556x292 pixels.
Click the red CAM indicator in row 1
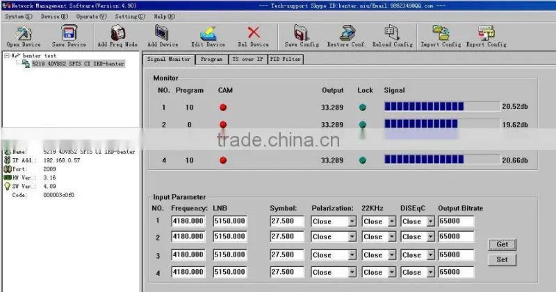coord(223,108)
